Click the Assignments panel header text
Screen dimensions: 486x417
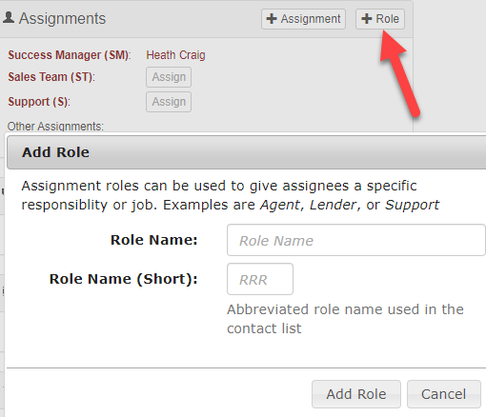[x=62, y=18]
